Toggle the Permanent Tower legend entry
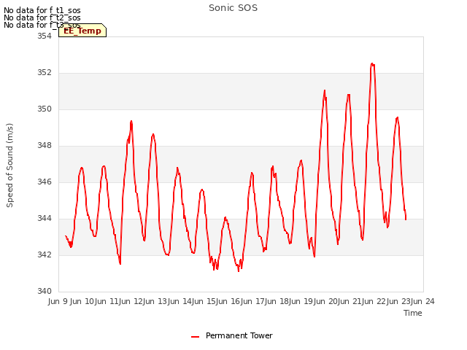 [x=232, y=335]
